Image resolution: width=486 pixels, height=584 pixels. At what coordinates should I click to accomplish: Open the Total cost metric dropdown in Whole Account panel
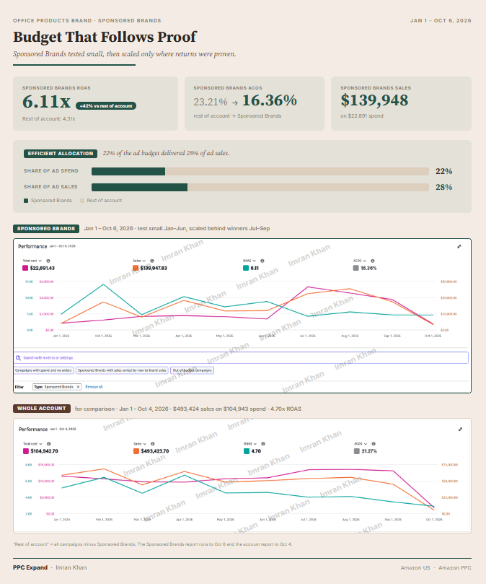tap(32, 443)
